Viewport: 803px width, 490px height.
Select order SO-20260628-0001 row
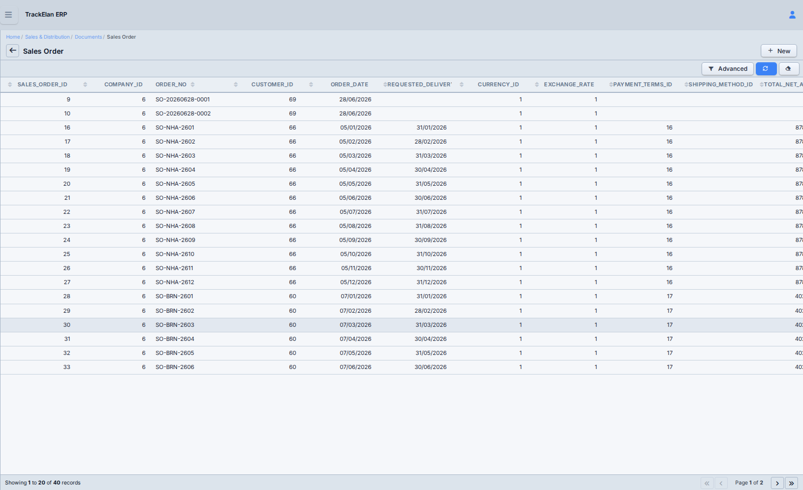pos(401,99)
